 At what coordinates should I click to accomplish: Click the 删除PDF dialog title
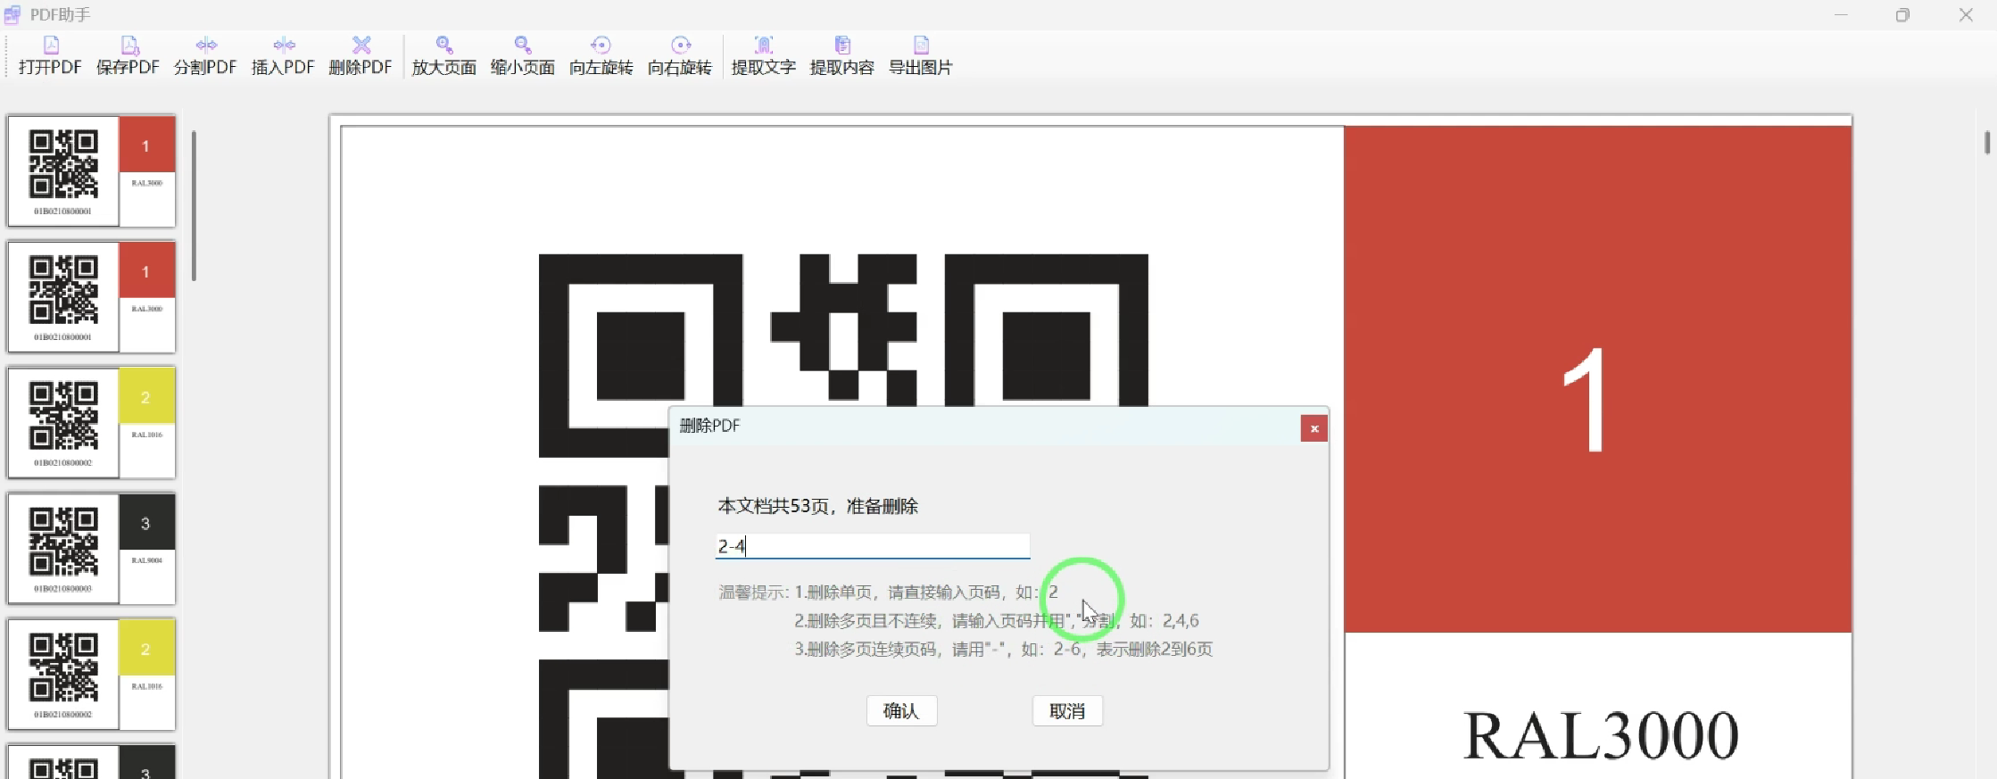pyautogui.click(x=709, y=426)
